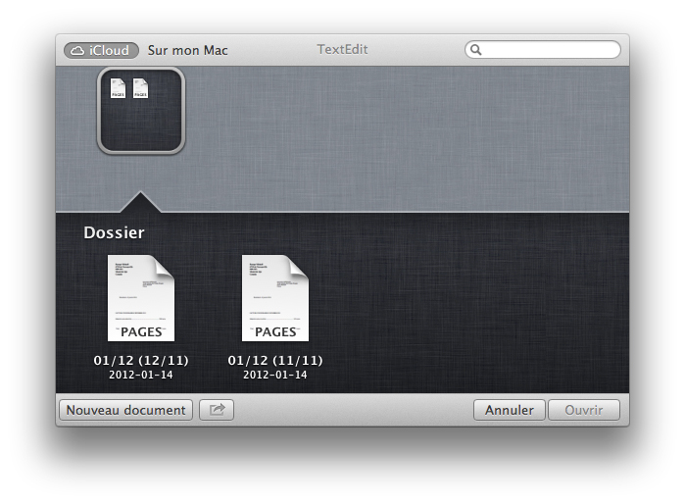Switch to Sur mon Mac tab
The height and width of the screenshot is (504, 685).
tap(187, 50)
